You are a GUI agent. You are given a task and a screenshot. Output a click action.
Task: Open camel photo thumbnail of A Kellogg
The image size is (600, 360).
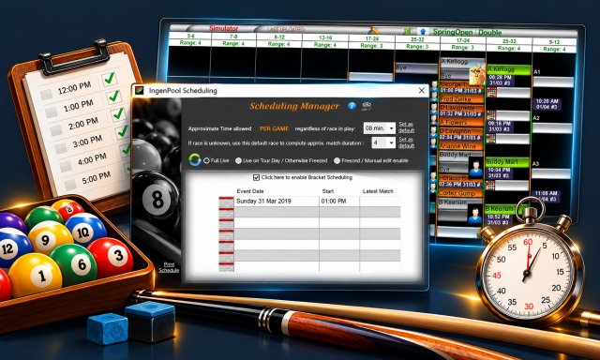point(477,74)
